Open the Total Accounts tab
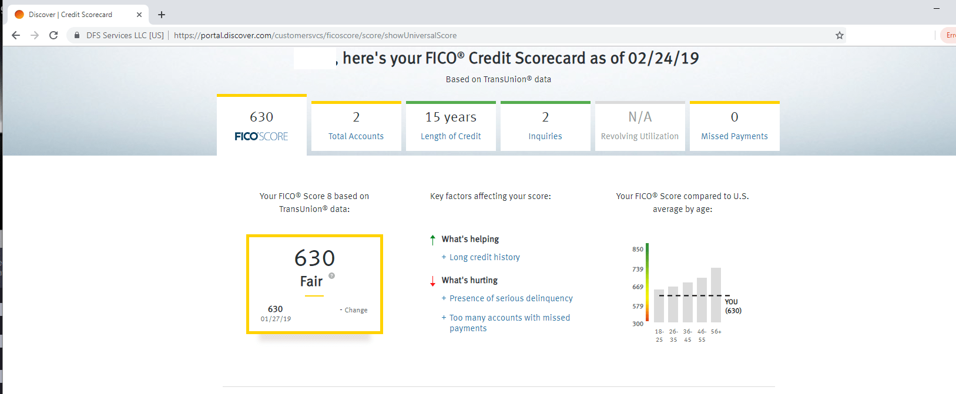 (356, 126)
